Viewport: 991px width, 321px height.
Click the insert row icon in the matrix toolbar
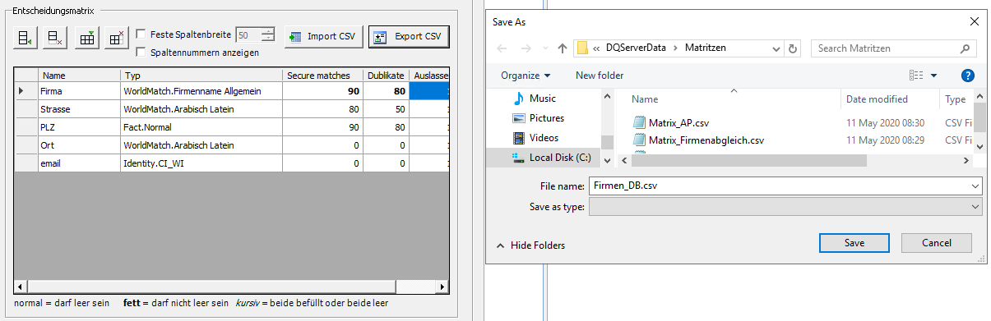pyautogui.click(x=26, y=37)
